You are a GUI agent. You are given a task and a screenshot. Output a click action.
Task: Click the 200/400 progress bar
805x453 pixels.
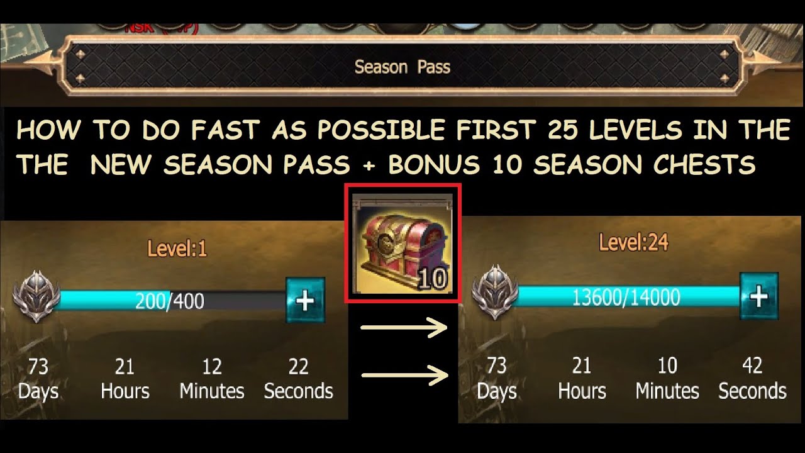[x=170, y=301]
